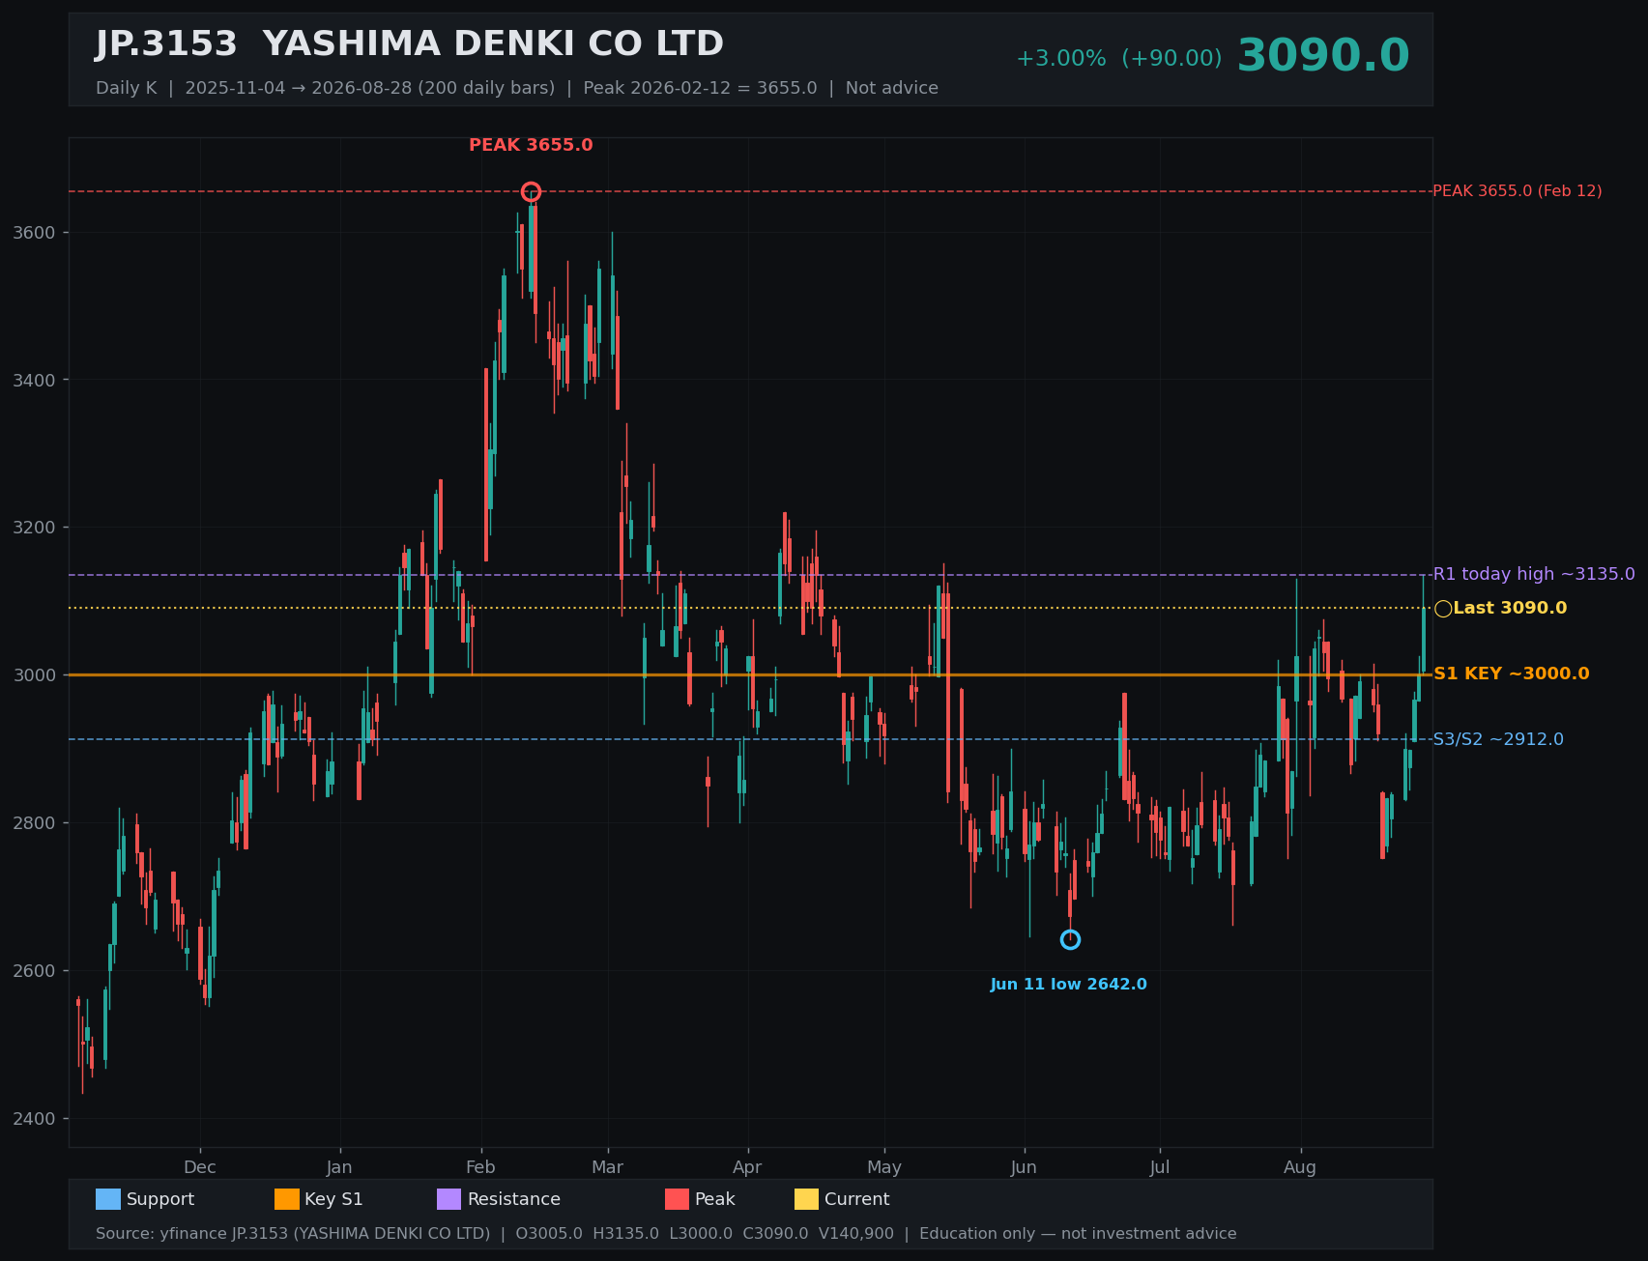Click the Jun date axis label
Image resolution: width=1648 pixels, height=1261 pixels.
click(1024, 1167)
